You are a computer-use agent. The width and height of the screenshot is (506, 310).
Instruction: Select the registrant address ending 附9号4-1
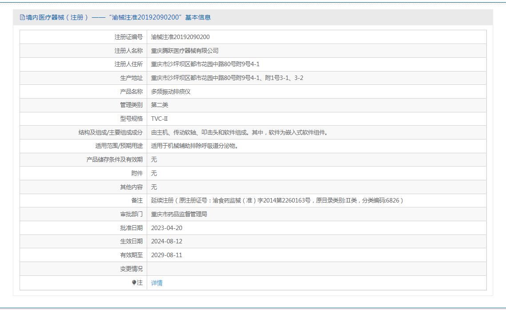click(x=205, y=64)
